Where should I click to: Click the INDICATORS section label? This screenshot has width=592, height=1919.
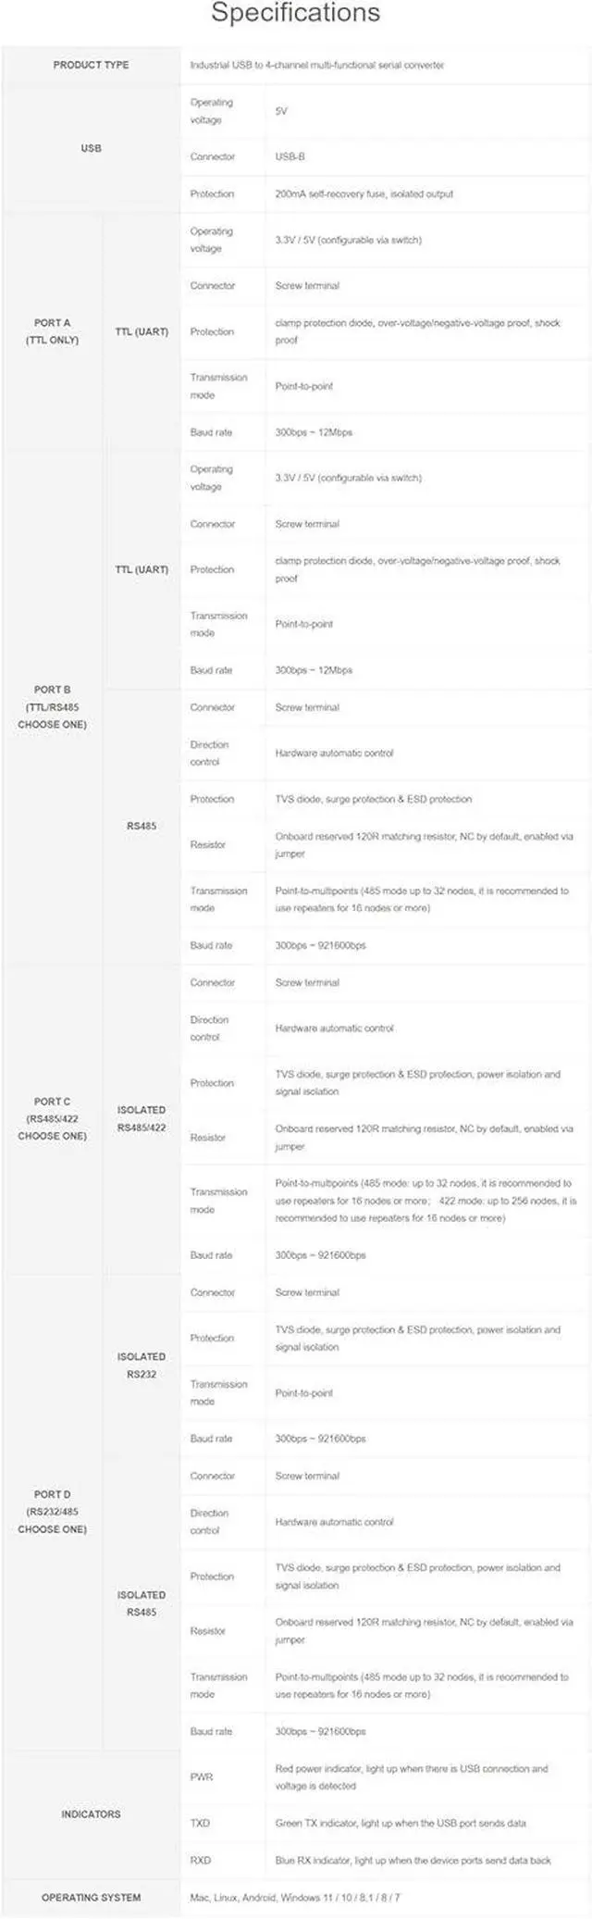91,1814
